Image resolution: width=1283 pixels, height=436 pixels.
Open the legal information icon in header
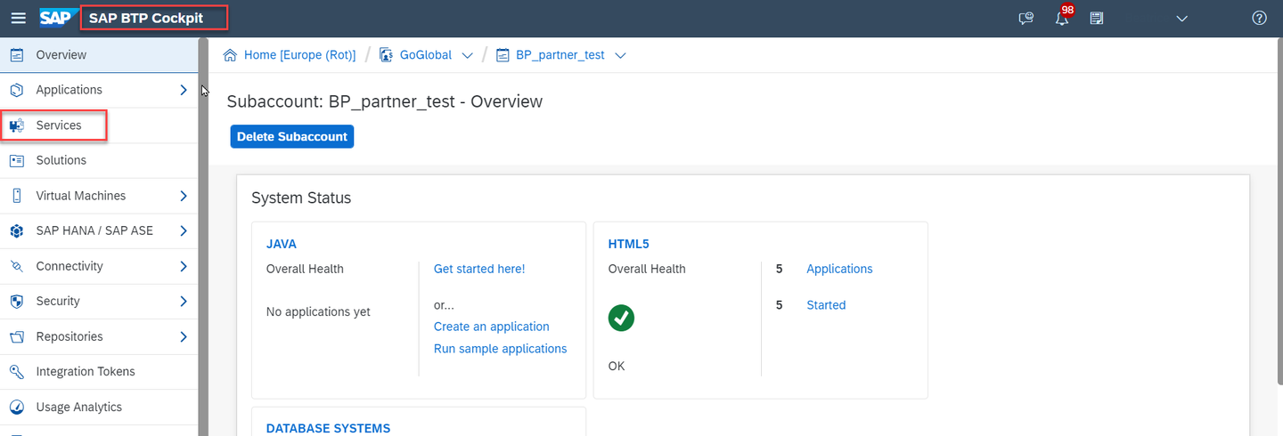[x=1097, y=18]
